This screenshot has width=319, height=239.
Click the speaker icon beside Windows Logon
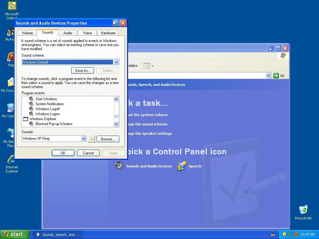(31, 114)
